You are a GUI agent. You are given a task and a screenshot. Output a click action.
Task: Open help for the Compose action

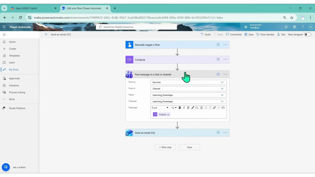[x=218, y=60]
